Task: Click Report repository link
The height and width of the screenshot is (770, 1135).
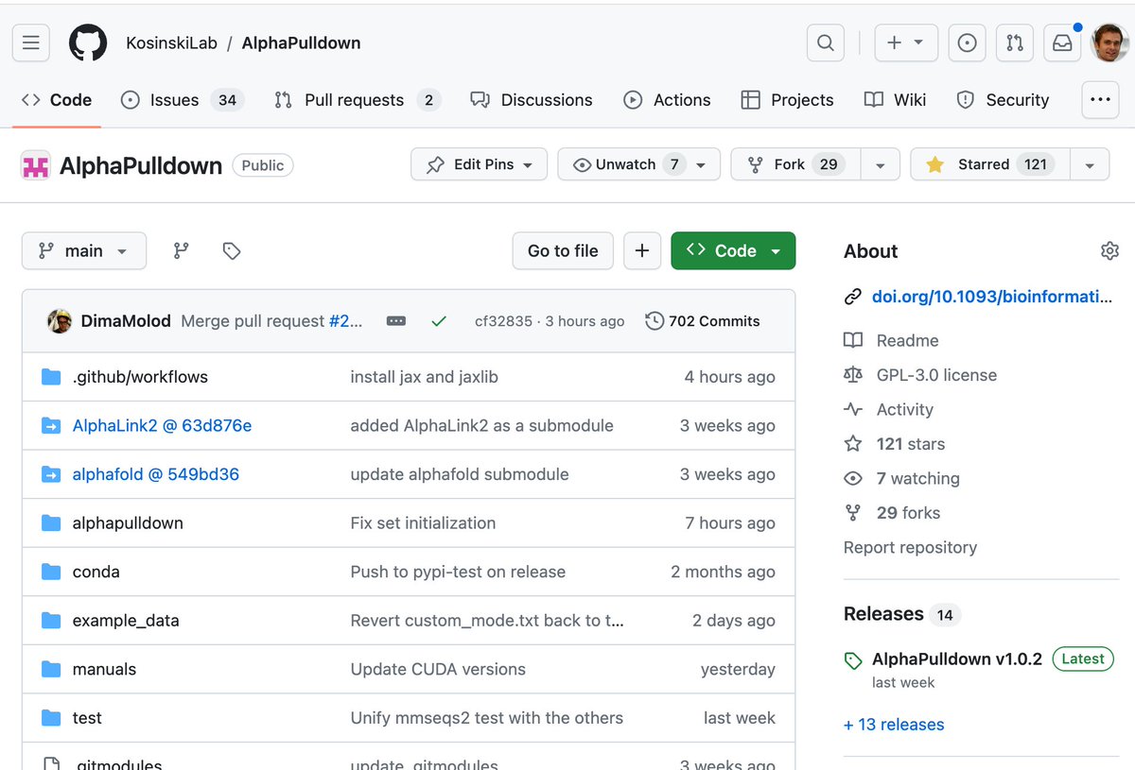Action: pos(910,547)
